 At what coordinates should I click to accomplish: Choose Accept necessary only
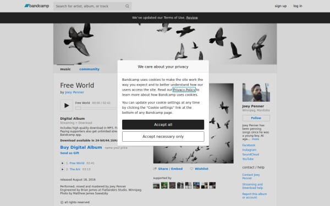tap(163, 136)
